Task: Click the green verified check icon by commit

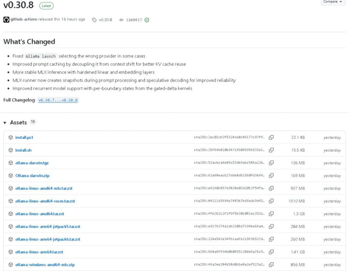Action: pos(147,20)
